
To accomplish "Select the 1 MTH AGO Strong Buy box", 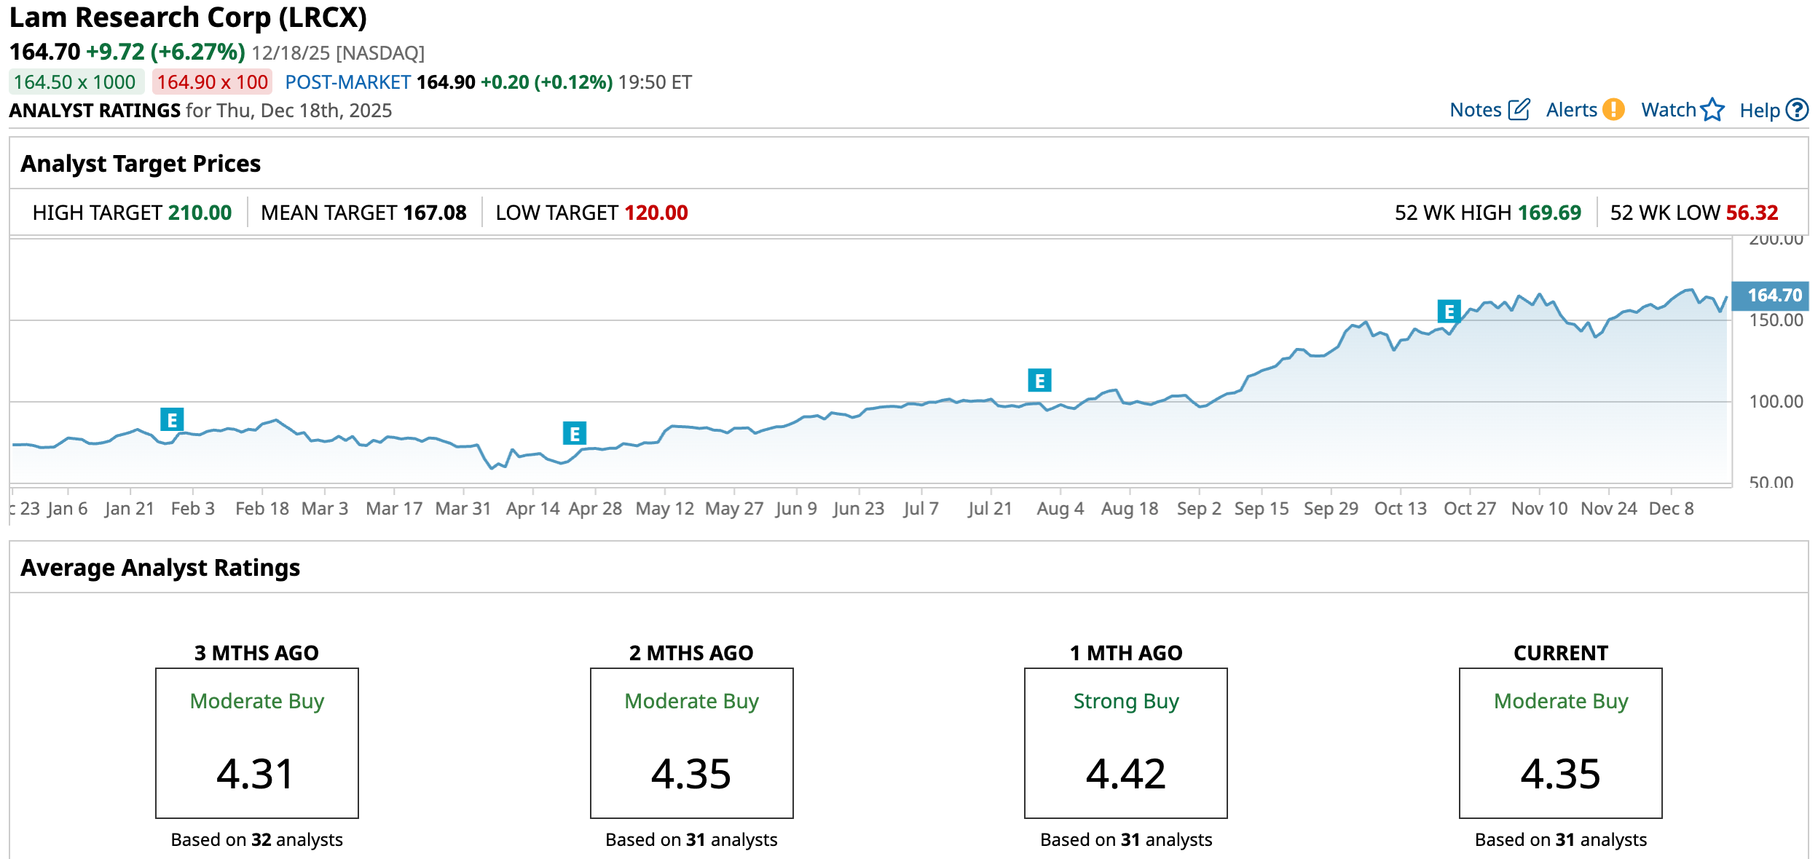I will click(1125, 743).
